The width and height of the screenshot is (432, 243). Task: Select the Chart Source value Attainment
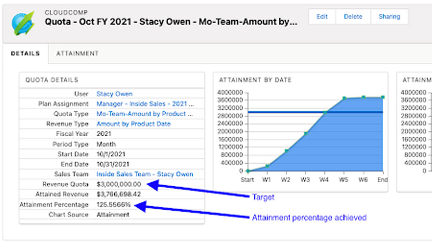(x=113, y=215)
